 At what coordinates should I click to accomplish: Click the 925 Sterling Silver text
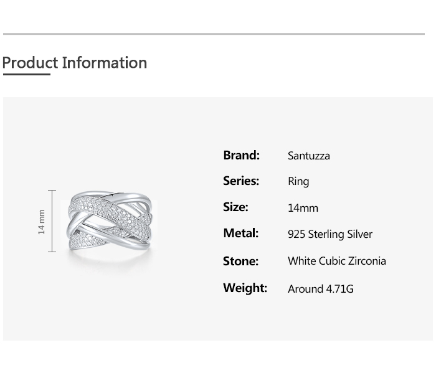(x=329, y=234)
